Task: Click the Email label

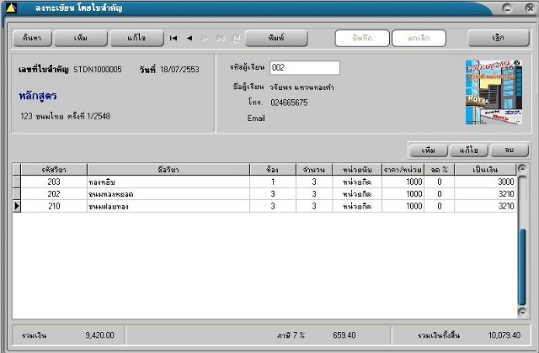Action: coord(256,119)
